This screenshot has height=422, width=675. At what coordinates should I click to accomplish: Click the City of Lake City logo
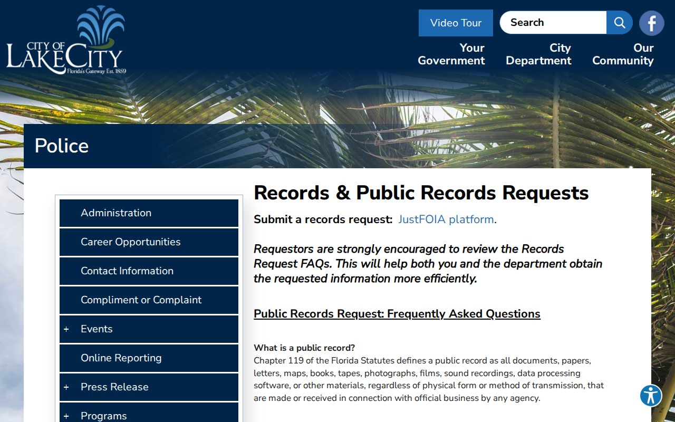tap(66, 40)
